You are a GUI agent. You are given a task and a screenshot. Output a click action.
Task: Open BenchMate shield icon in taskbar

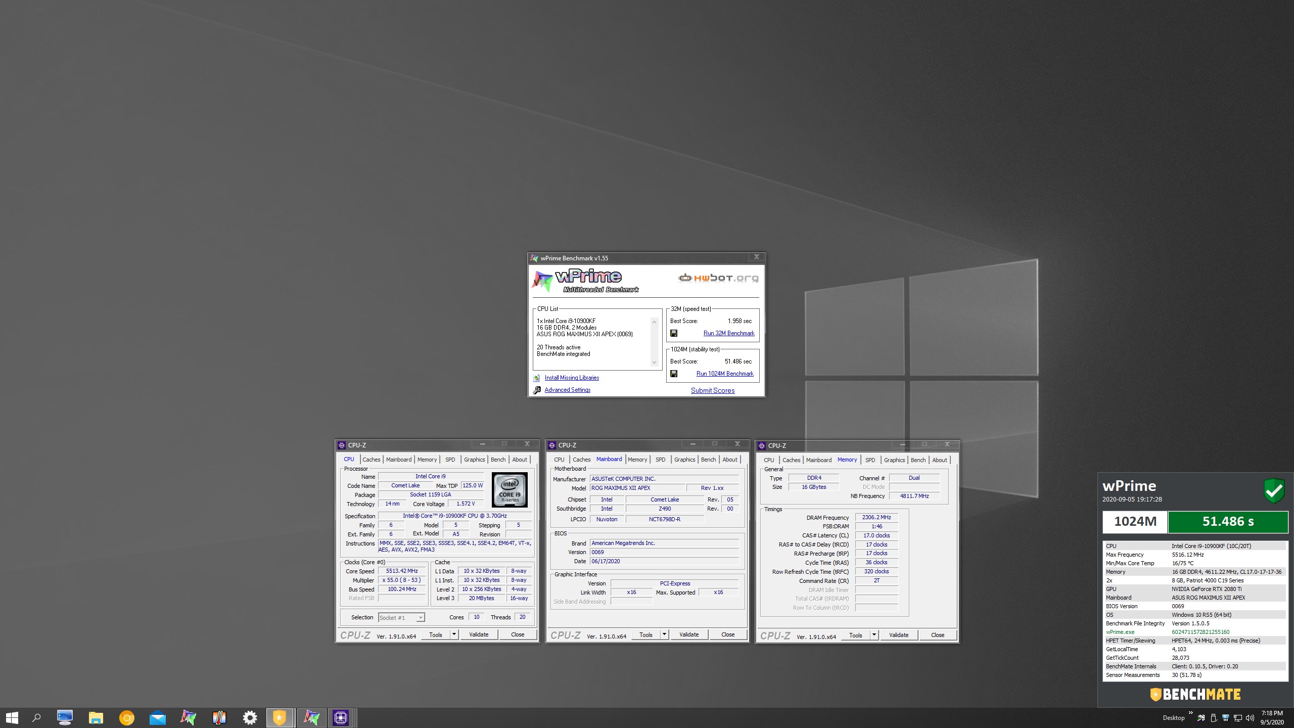point(280,717)
